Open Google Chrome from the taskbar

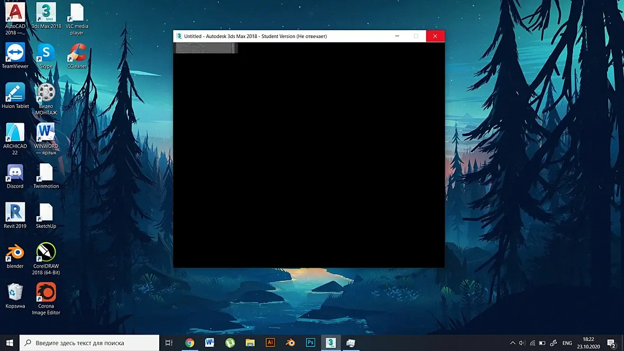189,343
